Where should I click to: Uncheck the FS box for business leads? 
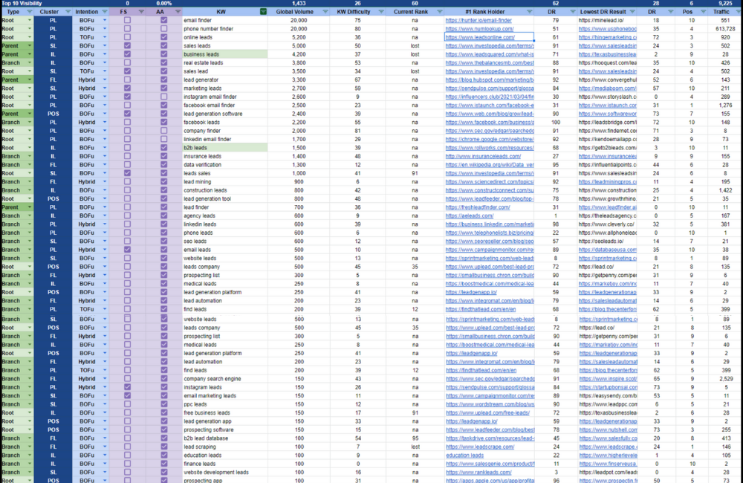tap(127, 54)
